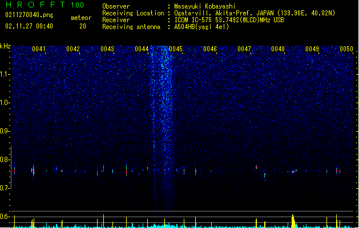Select receiver text ICOM IC-575 53.7492 MHz USB
The width and height of the screenshot is (359, 228).
229,20
